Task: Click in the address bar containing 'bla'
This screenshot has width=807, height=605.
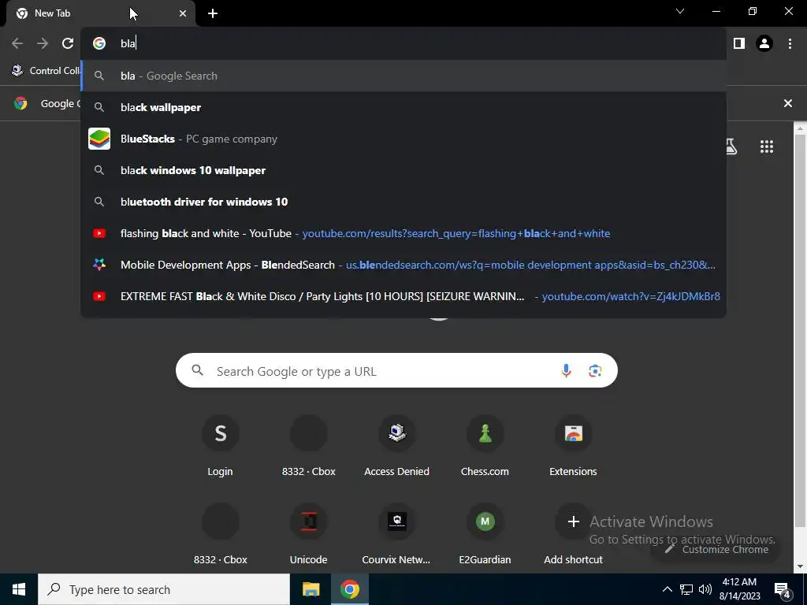Action: coord(403,43)
